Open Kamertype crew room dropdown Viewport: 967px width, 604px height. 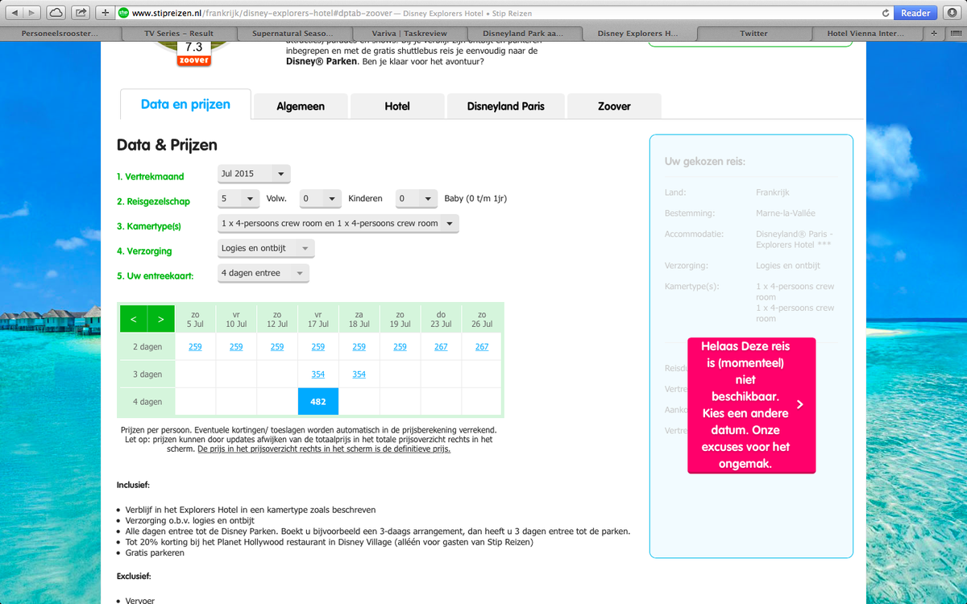(338, 223)
